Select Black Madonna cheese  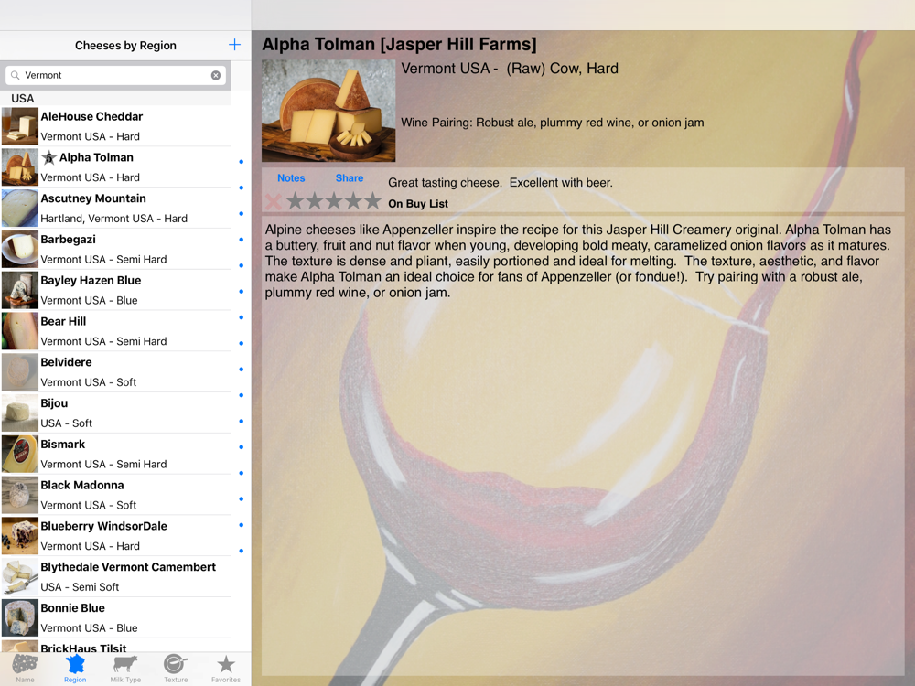116,495
